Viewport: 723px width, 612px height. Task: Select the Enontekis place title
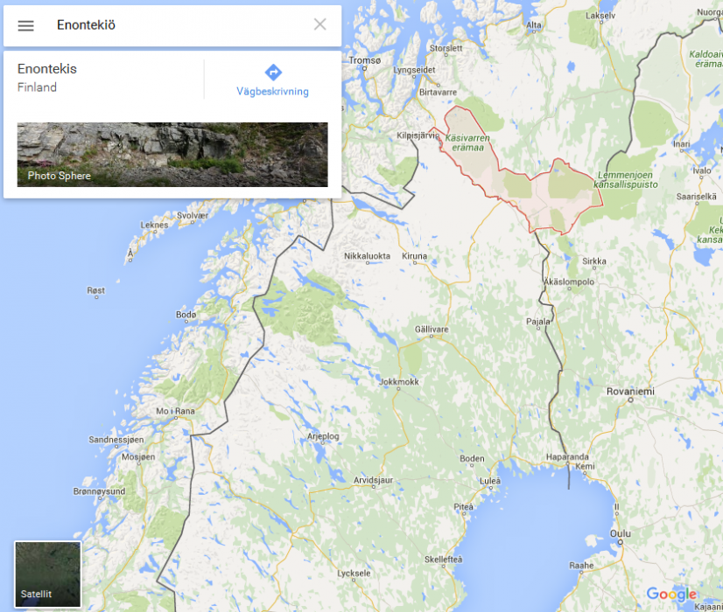click(x=47, y=69)
